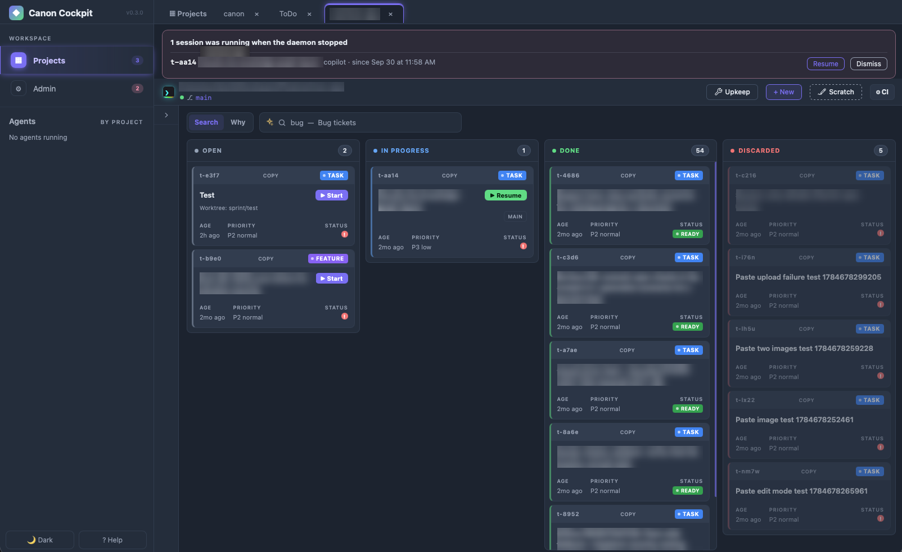Click the red status icon on card t-c216
This screenshot has height=552, width=902.
pos(881,233)
